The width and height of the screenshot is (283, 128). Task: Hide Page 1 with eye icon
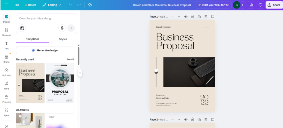coord(186,17)
